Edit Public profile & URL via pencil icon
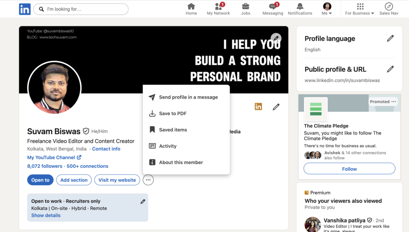The image size is (409, 232). (x=390, y=69)
